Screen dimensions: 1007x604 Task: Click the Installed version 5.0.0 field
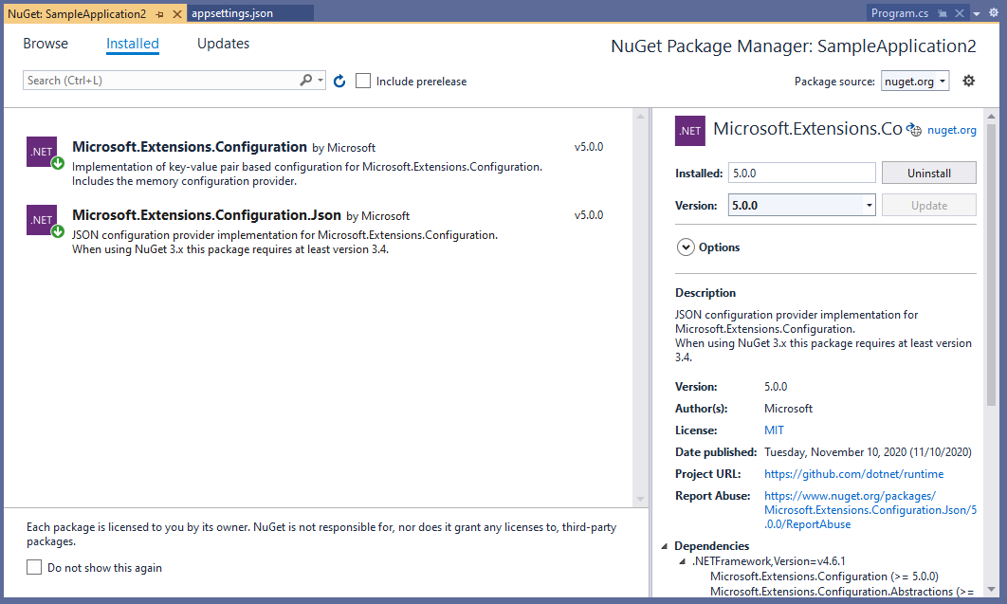tap(801, 174)
